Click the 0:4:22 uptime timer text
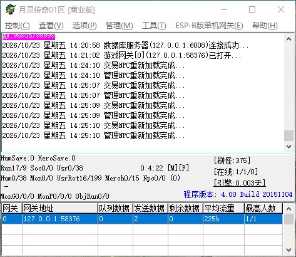This screenshot has width=296, height=257. point(151,168)
